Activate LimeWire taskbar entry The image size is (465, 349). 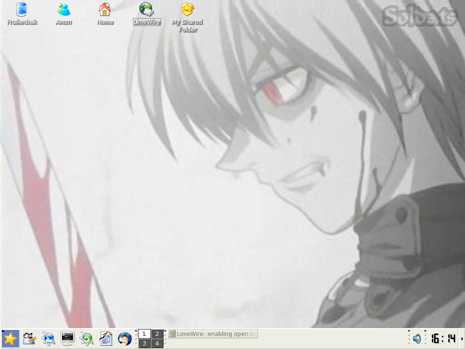click(x=213, y=334)
